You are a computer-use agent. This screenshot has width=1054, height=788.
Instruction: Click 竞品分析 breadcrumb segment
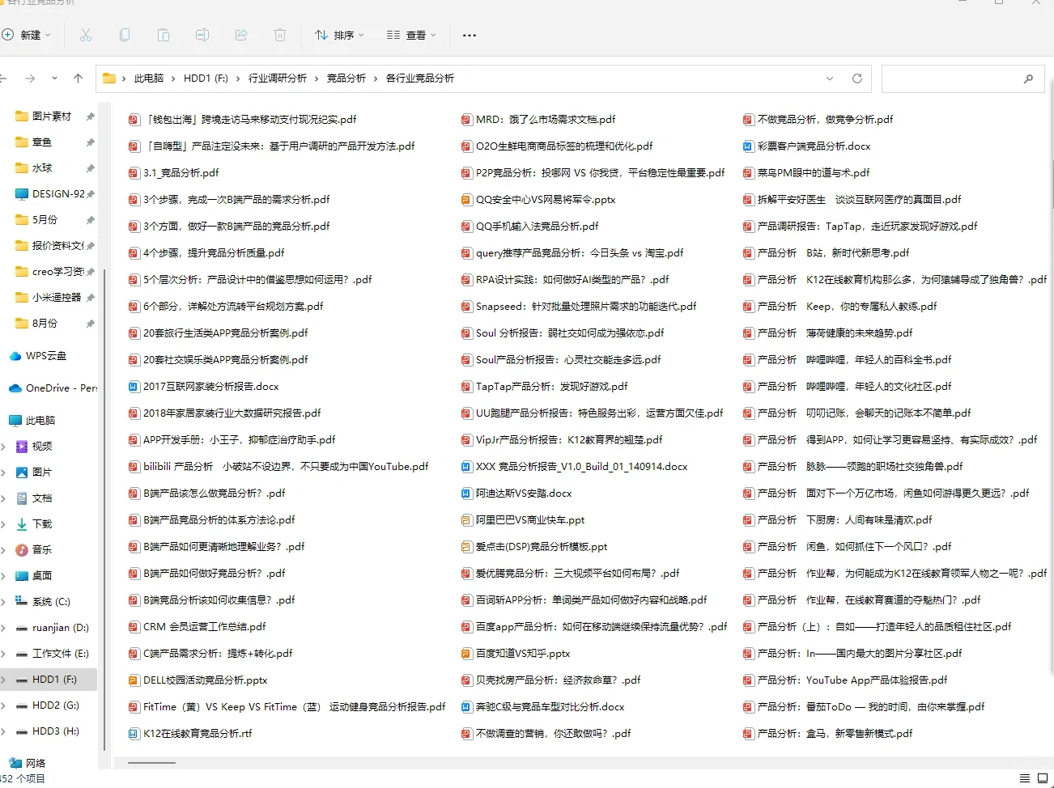coord(346,78)
